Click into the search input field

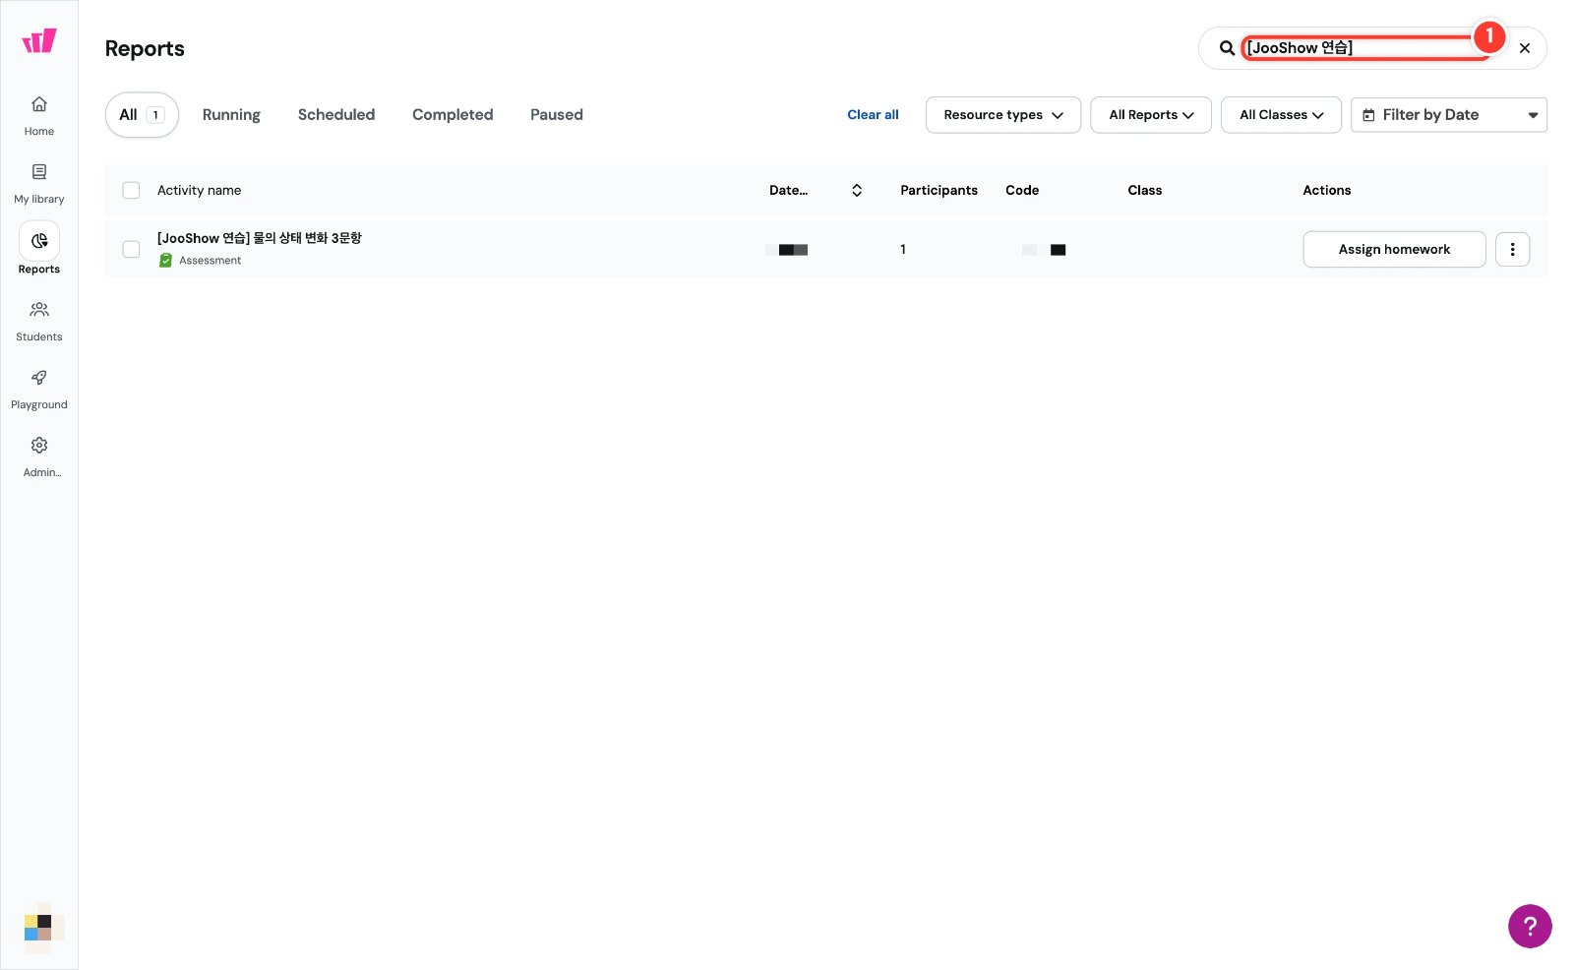(x=1365, y=48)
